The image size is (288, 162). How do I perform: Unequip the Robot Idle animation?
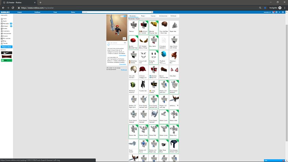pos(133,132)
